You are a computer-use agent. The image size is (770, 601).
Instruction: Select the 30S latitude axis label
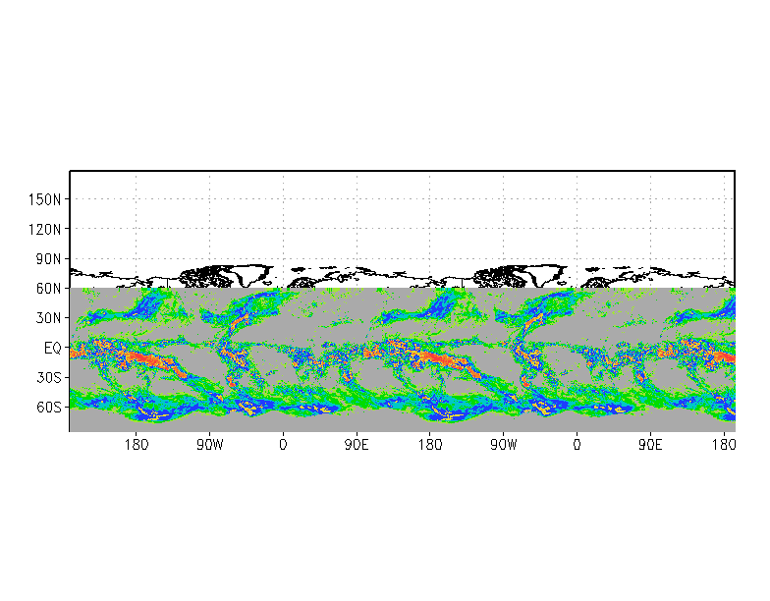[x=49, y=377]
